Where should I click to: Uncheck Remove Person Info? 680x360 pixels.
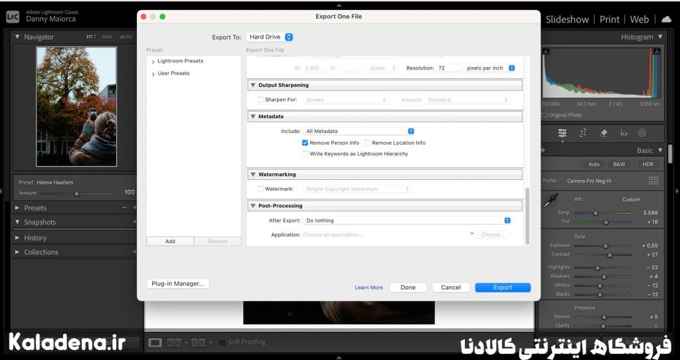click(305, 143)
